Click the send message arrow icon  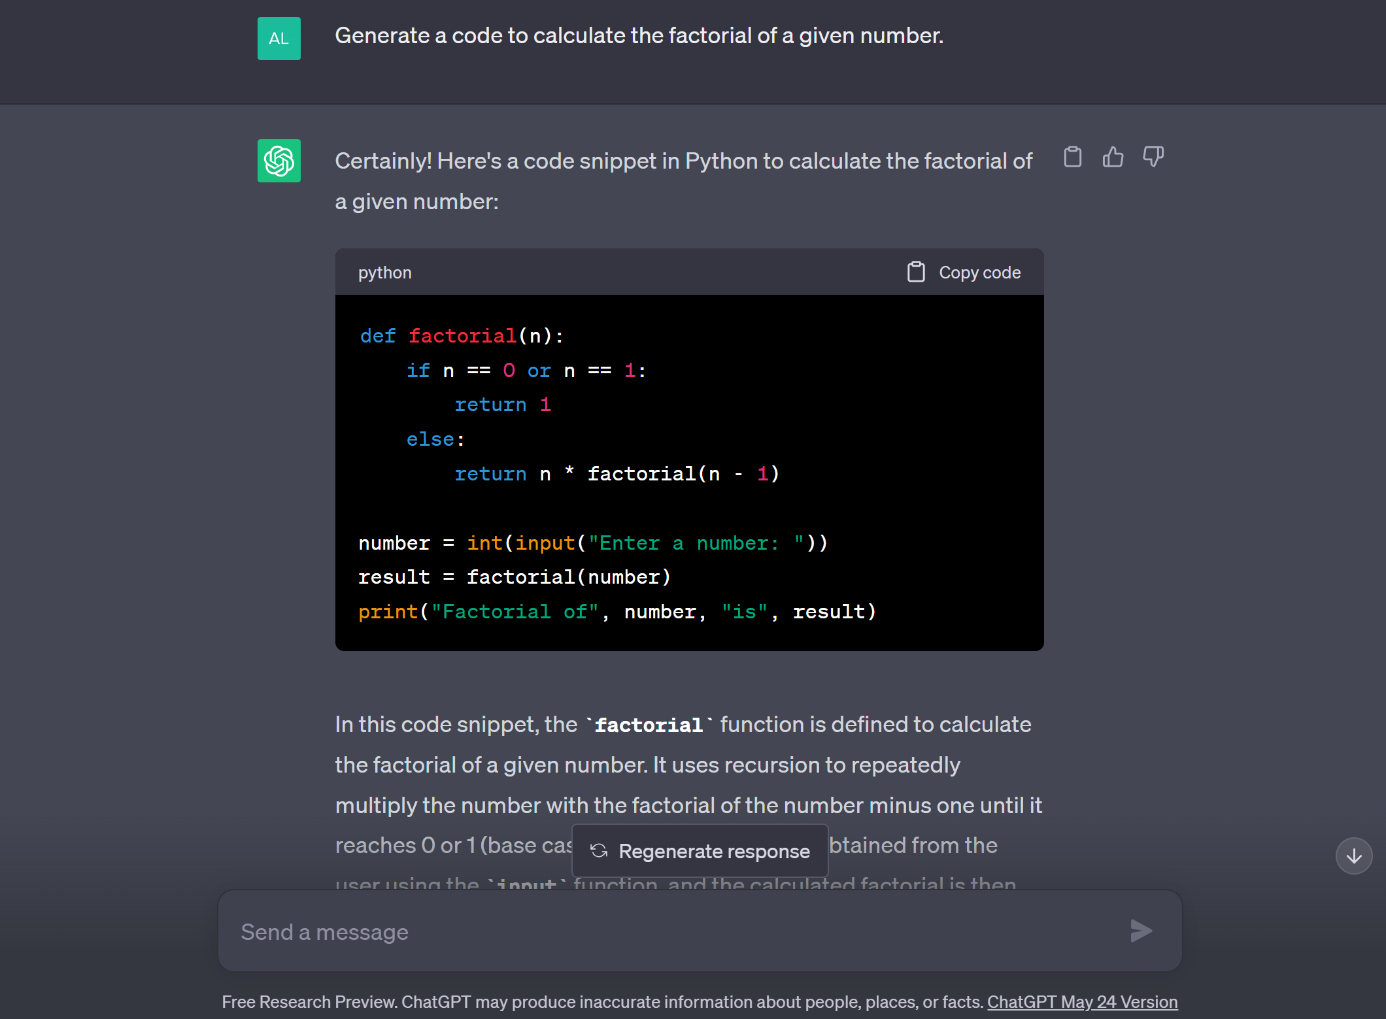tap(1141, 931)
